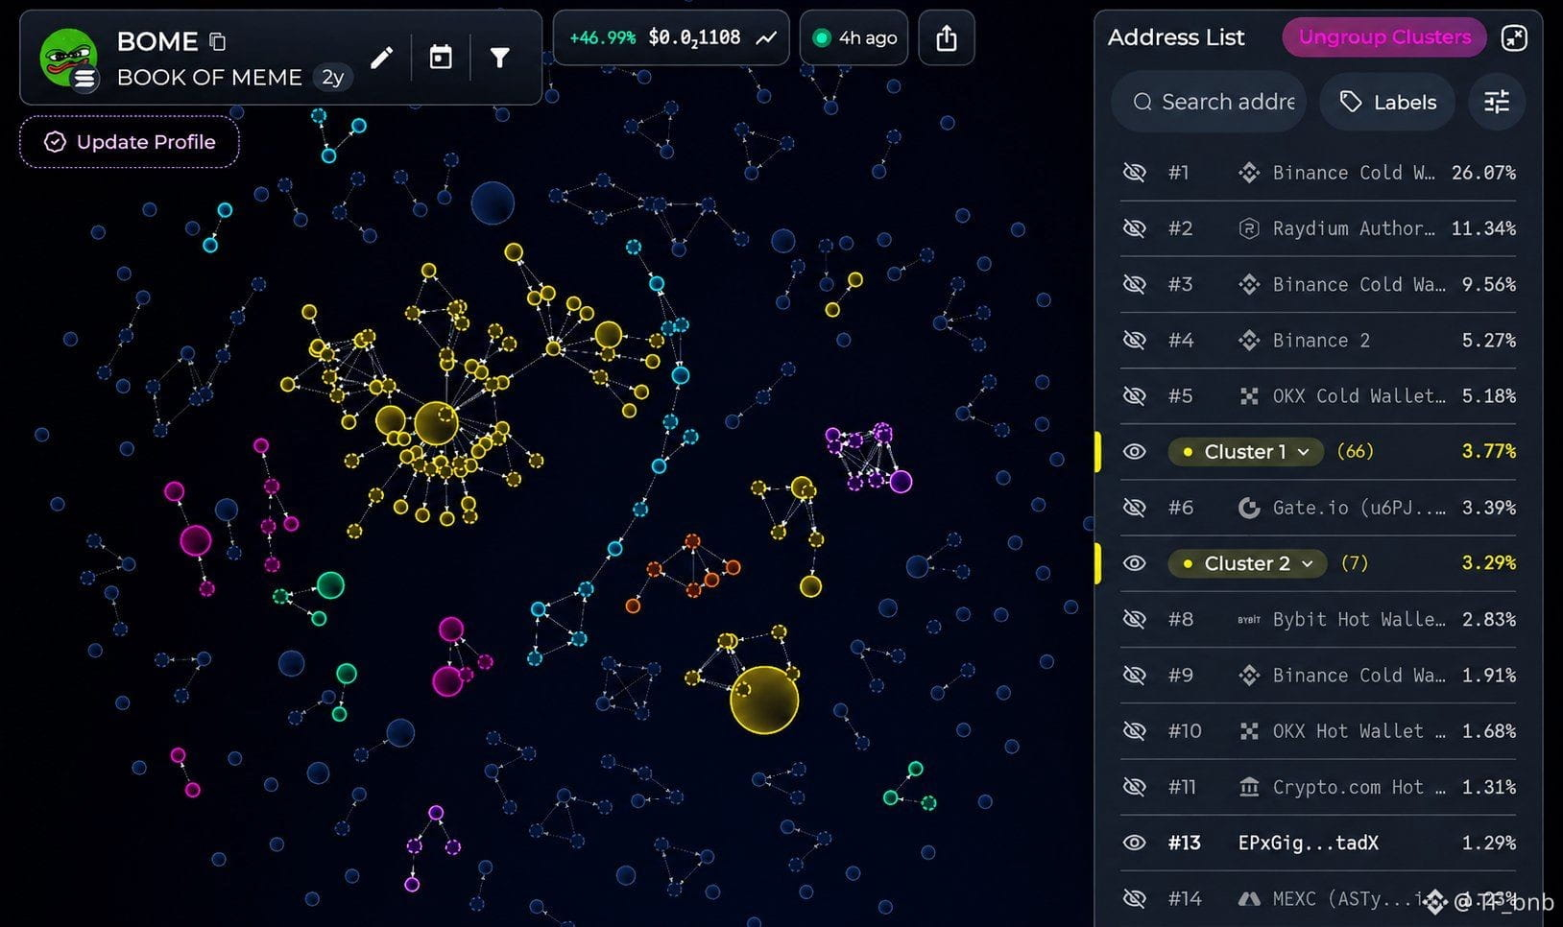Viewport: 1563px width, 927px height.
Task: Click the 5.18% share on row #5
Action: [1488, 395]
